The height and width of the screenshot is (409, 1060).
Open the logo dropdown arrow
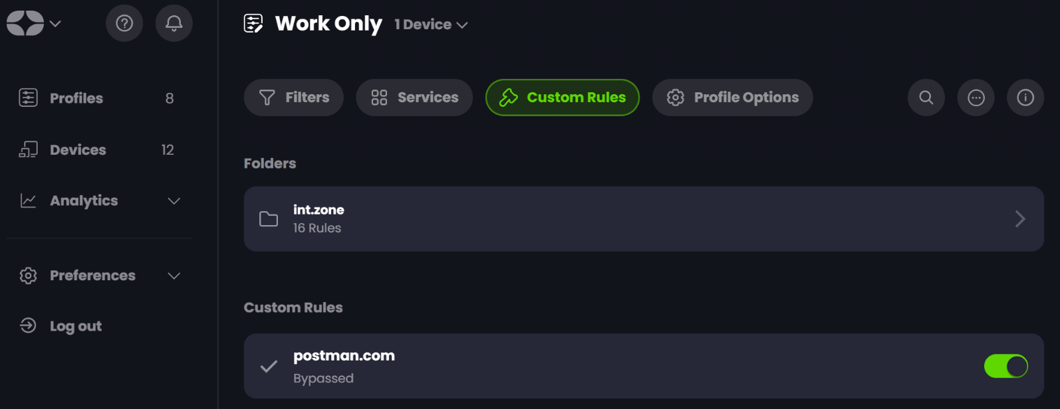(x=56, y=24)
